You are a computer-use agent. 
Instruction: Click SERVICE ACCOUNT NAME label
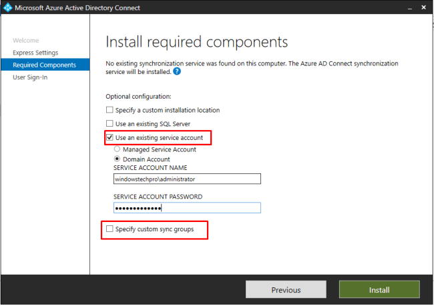pos(150,168)
